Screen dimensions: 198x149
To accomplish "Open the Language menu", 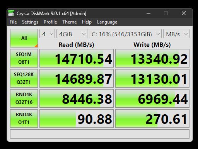I will tap(107, 22).
